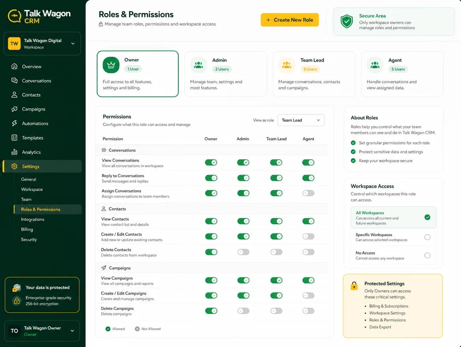The image size is (461, 347).
Task: Click the Billing & Subscriptions list entry
Action: click(x=389, y=306)
